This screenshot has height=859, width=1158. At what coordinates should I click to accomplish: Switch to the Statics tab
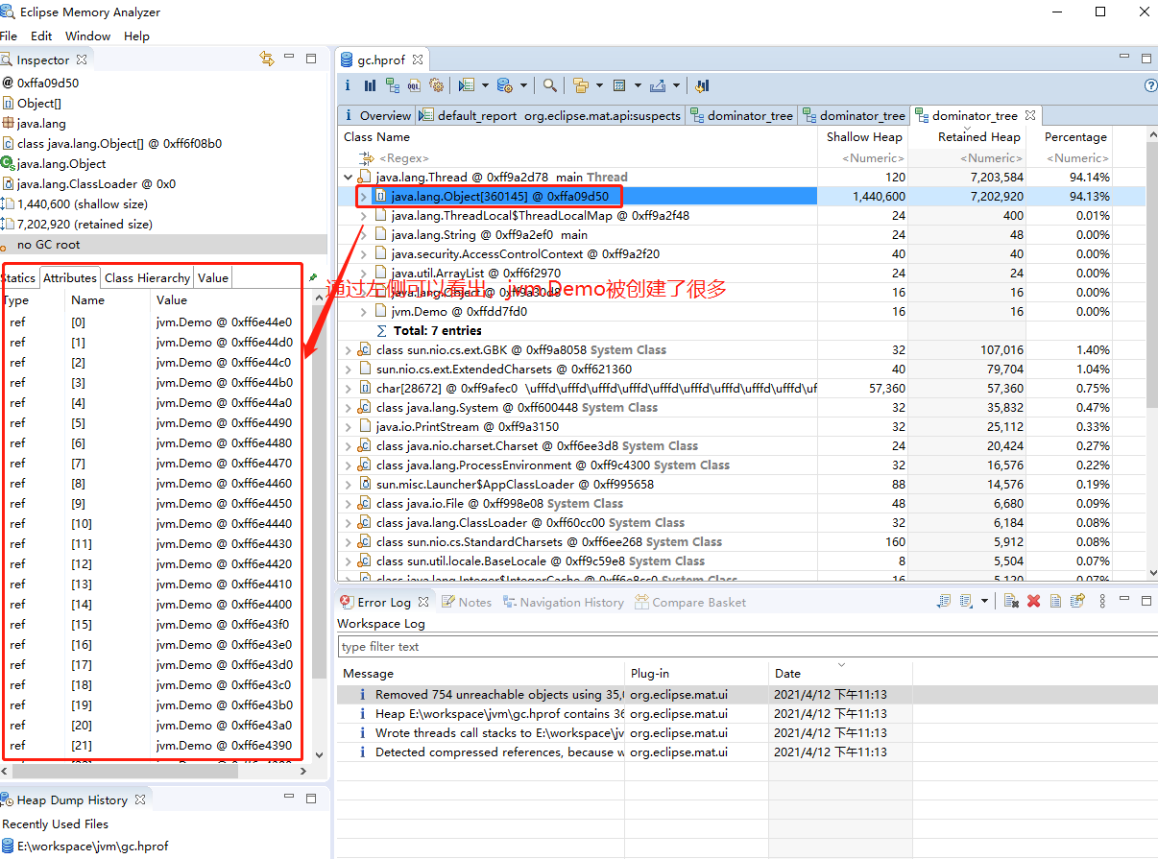tap(18, 277)
